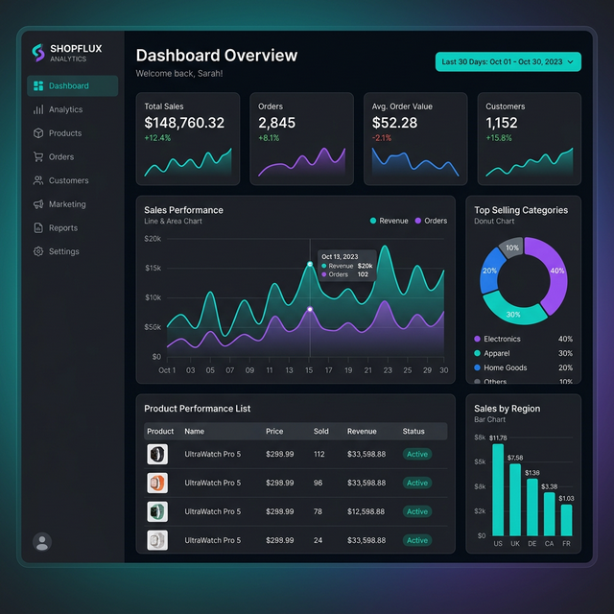Select the US bar in Sales by Region
This screenshot has height=614, width=614.
pyautogui.click(x=497, y=491)
